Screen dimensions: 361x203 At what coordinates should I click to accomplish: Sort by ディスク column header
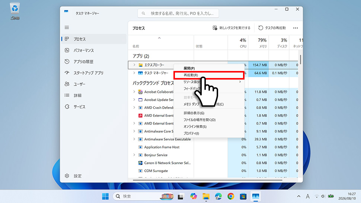click(x=279, y=43)
